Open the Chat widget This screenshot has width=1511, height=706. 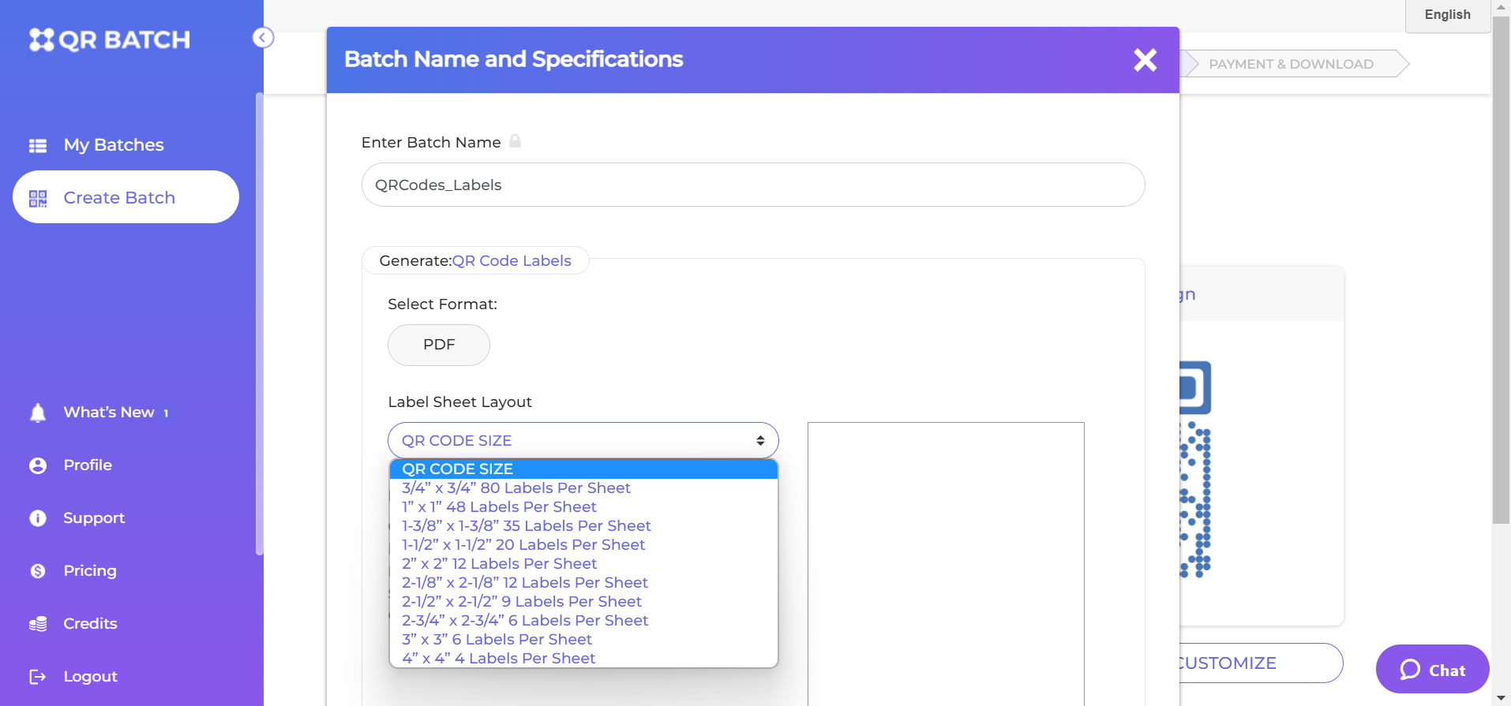tap(1432, 670)
